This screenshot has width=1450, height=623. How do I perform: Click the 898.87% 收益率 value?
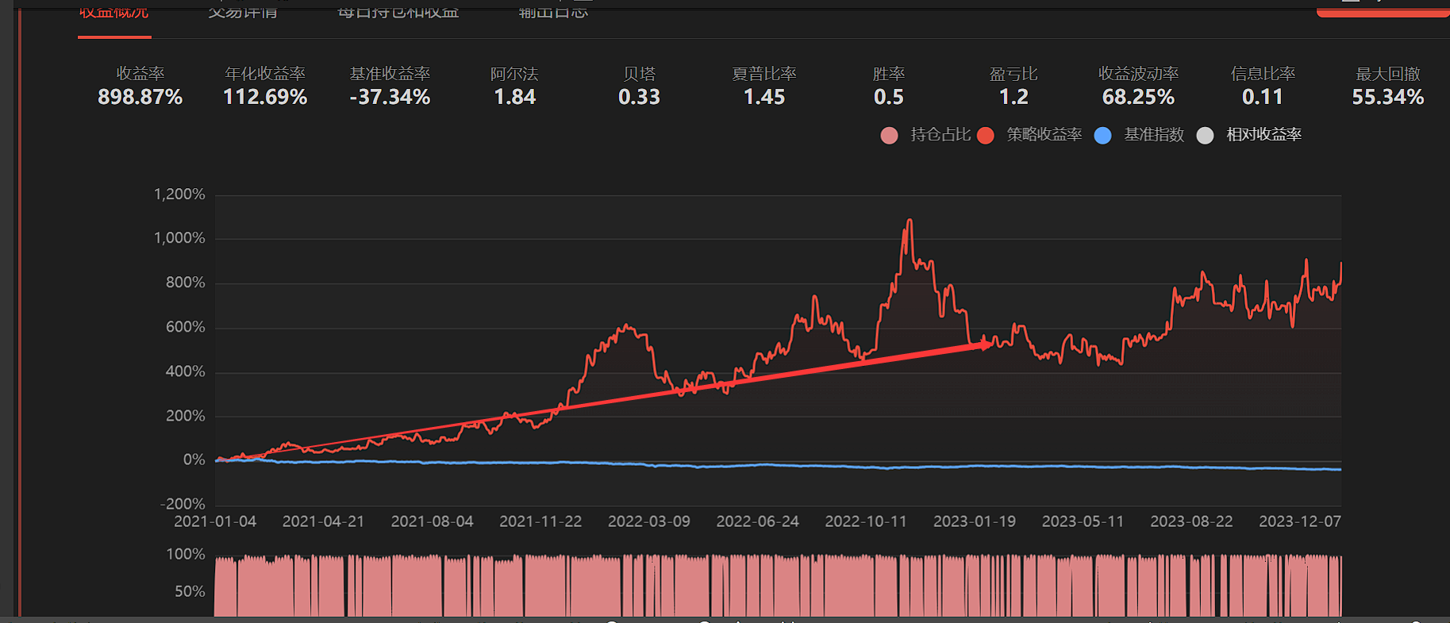(x=140, y=98)
